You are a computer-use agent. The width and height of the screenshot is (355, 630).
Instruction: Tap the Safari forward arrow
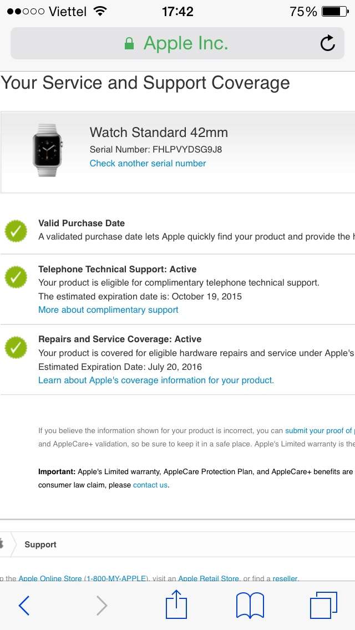(x=102, y=605)
